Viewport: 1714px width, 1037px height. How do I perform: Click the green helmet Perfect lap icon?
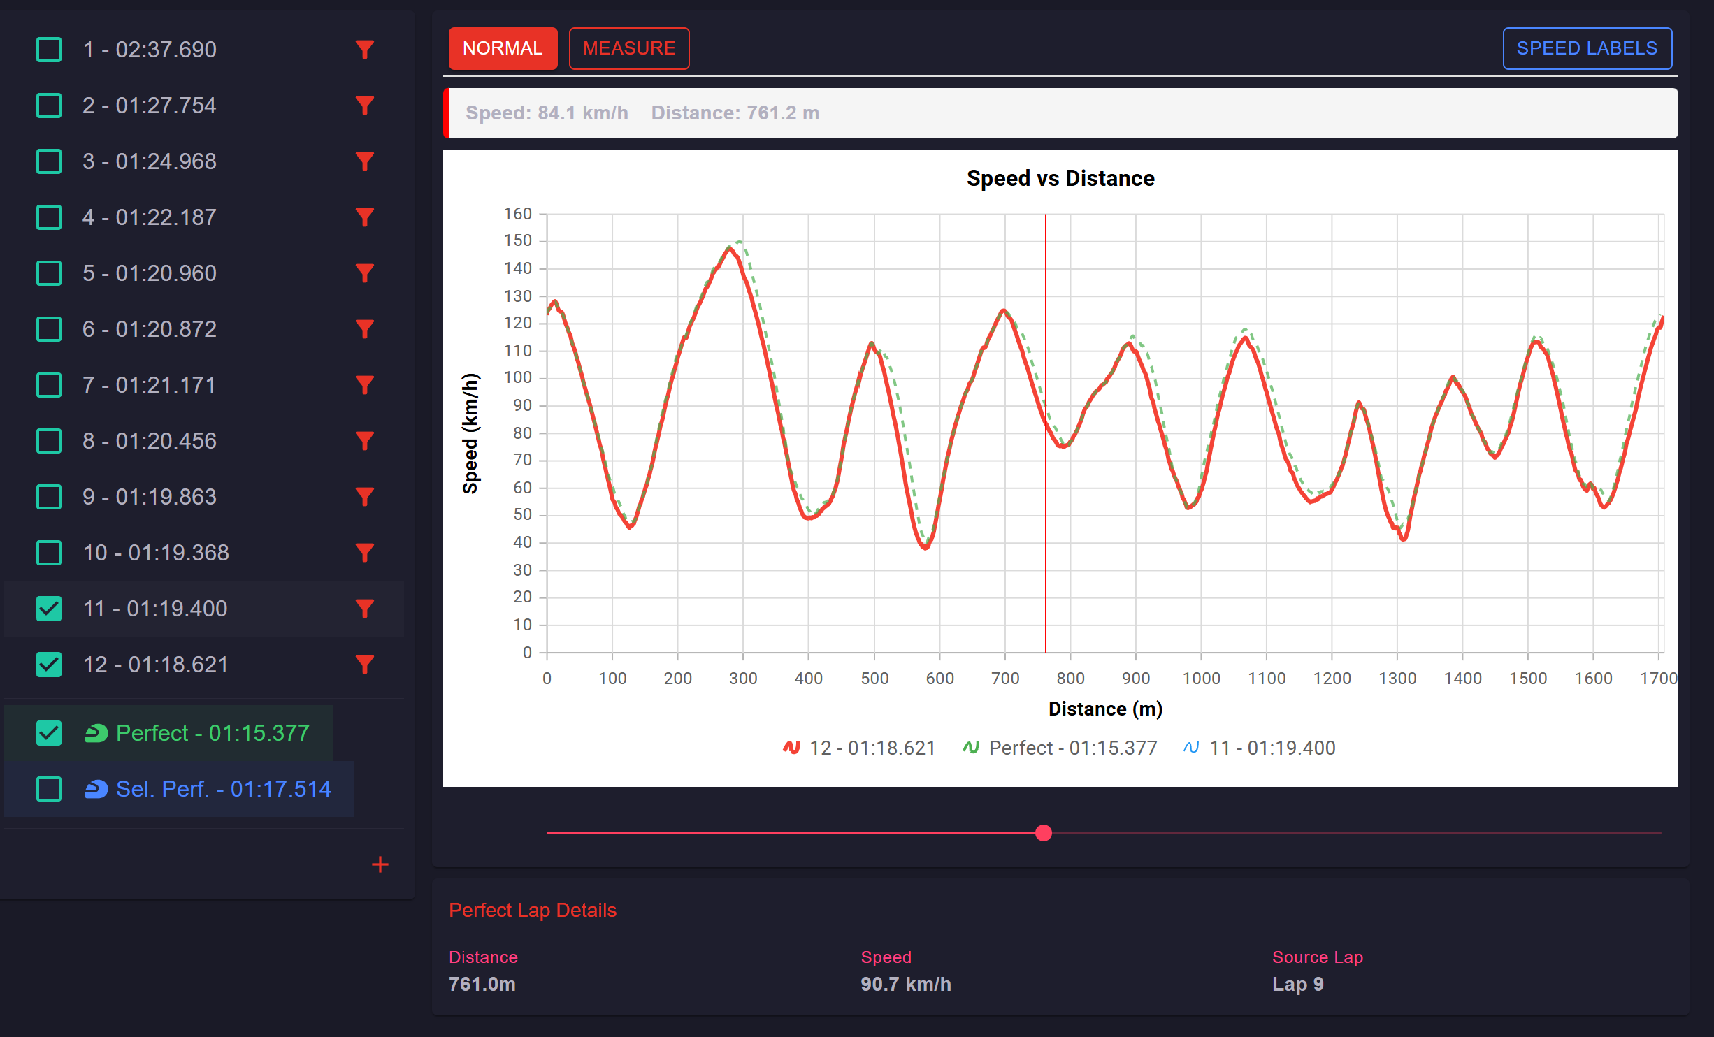click(96, 733)
